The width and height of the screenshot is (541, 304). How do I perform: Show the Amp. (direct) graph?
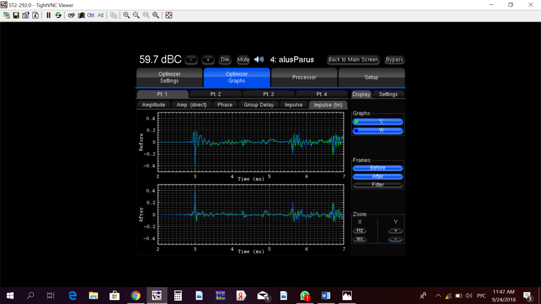pyautogui.click(x=191, y=105)
